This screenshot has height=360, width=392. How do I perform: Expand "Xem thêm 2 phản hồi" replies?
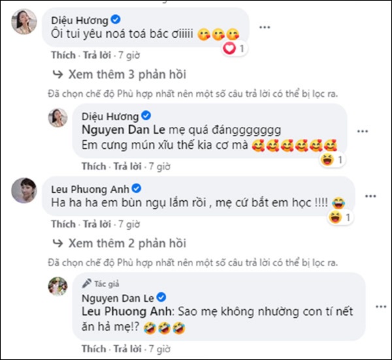[120, 243]
